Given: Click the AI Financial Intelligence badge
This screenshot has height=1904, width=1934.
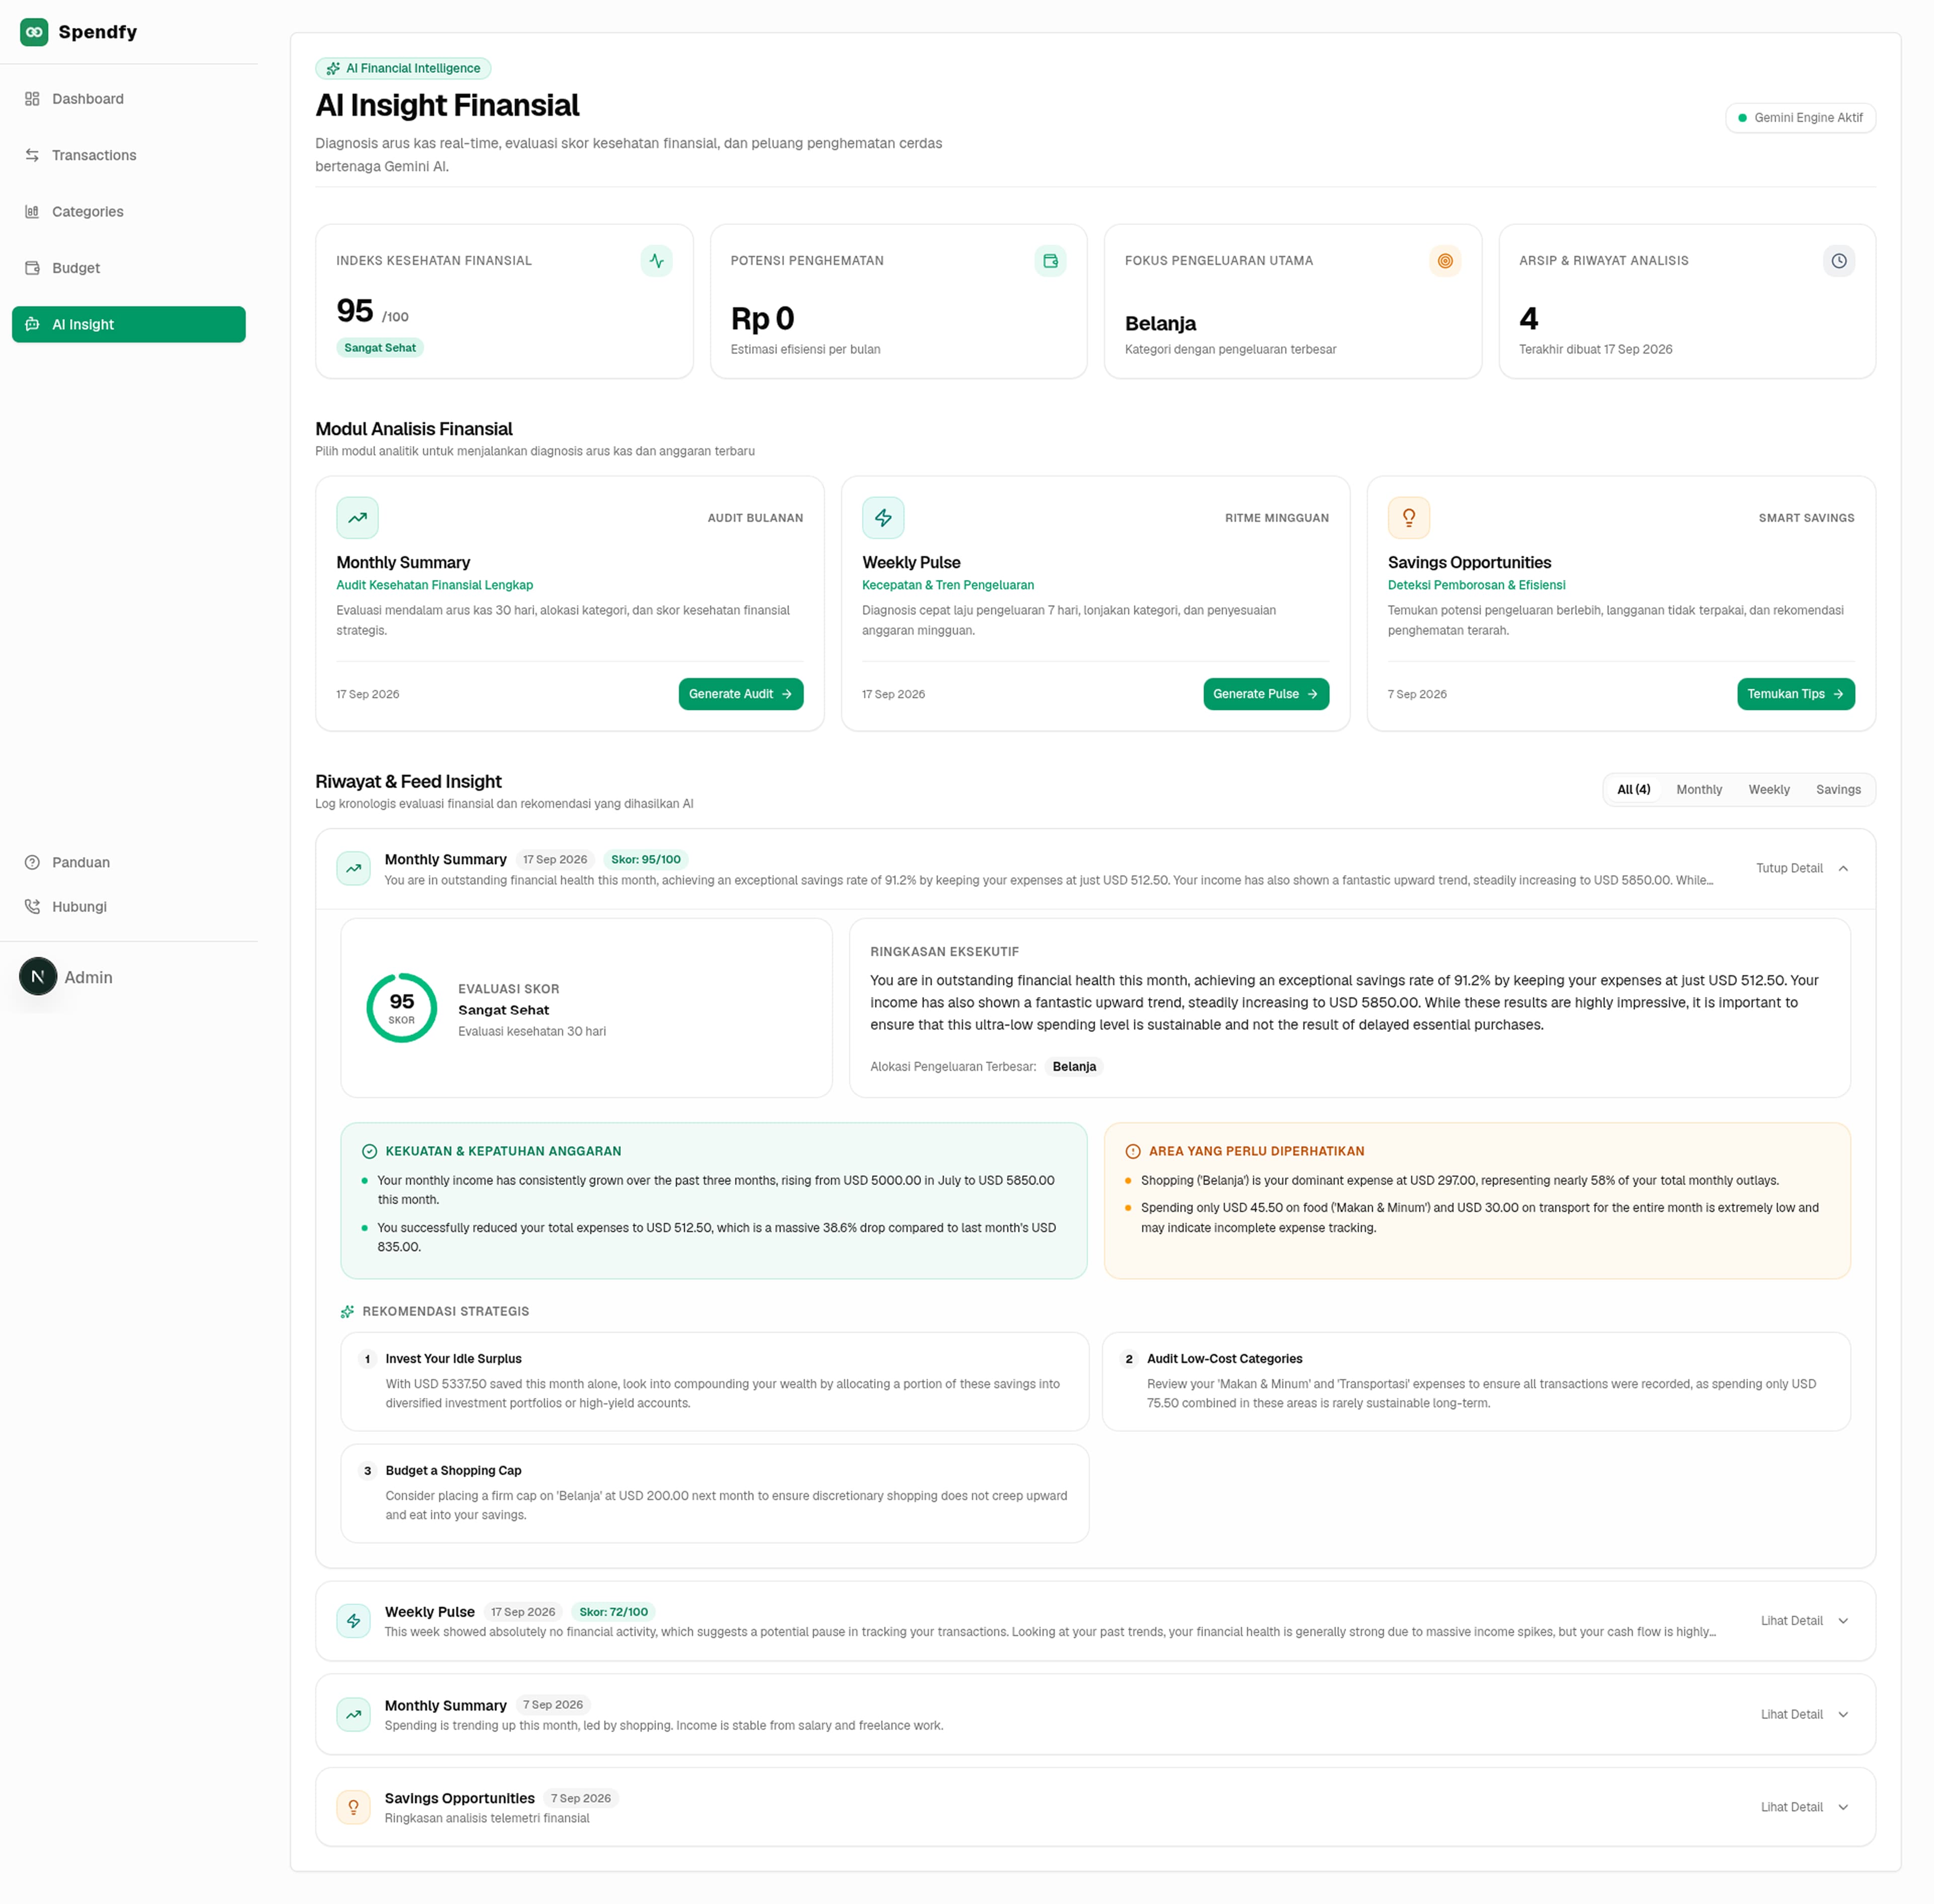Looking at the screenshot, I should click(x=403, y=68).
